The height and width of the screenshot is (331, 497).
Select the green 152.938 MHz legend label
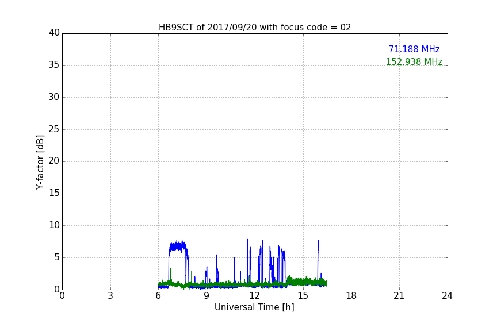tap(414, 61)
